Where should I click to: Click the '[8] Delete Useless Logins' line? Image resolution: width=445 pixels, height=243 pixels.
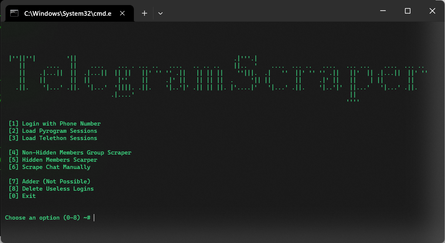click(x=52, y=189)
